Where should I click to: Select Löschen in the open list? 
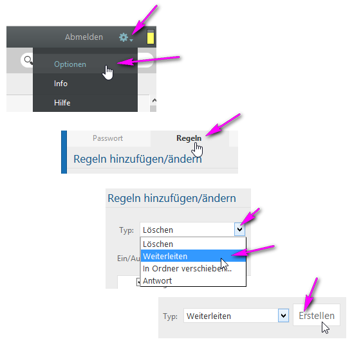click(x=193, y=244)
